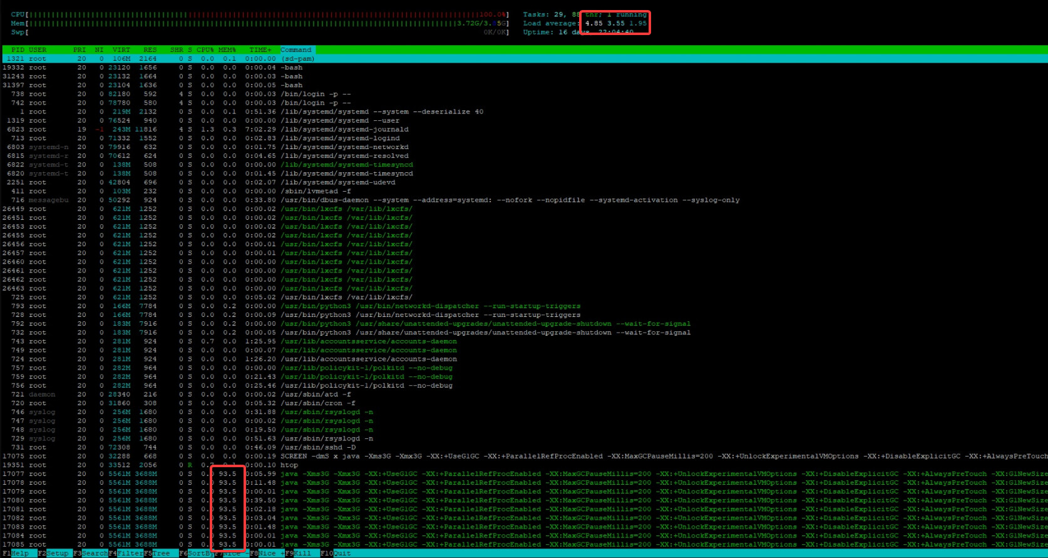1048x558 pixels.
Task: Open the F6 SortBy menu
Action: point(199,554)
